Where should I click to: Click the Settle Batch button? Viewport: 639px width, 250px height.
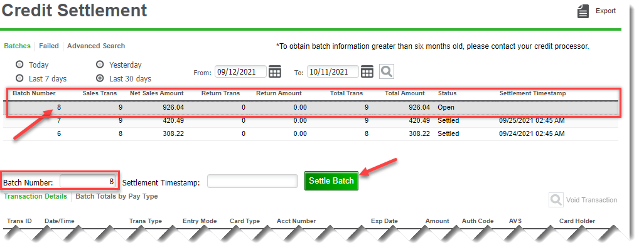pos(331,181)
